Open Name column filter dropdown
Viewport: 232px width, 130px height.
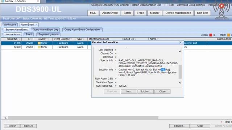pos(158,39)
